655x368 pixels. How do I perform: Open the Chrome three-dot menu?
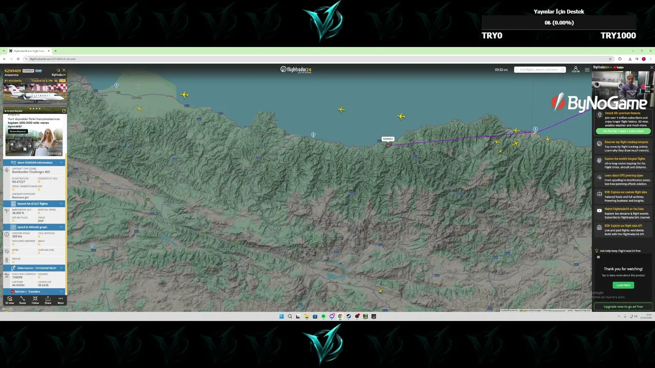pos(650,59)
